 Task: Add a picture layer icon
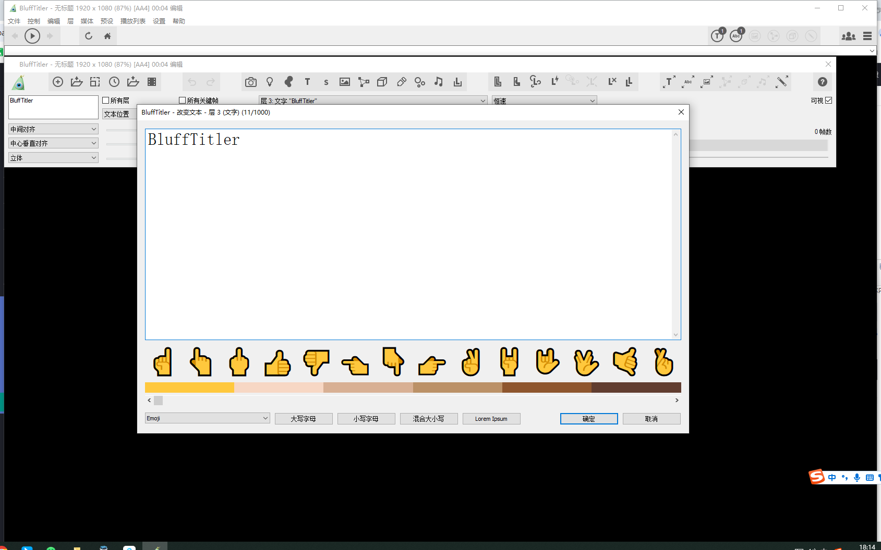[345, 82]
